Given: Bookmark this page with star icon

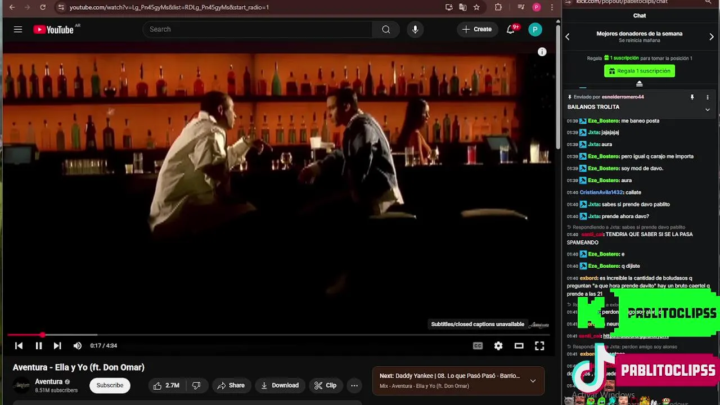Looking at the screenshot, I should coord(476,7).
